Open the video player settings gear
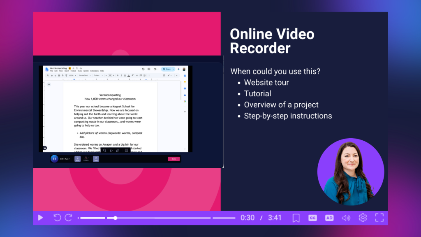Image resolution: width=421 pixels, height=237 pixels. click(x=363, y=218)
